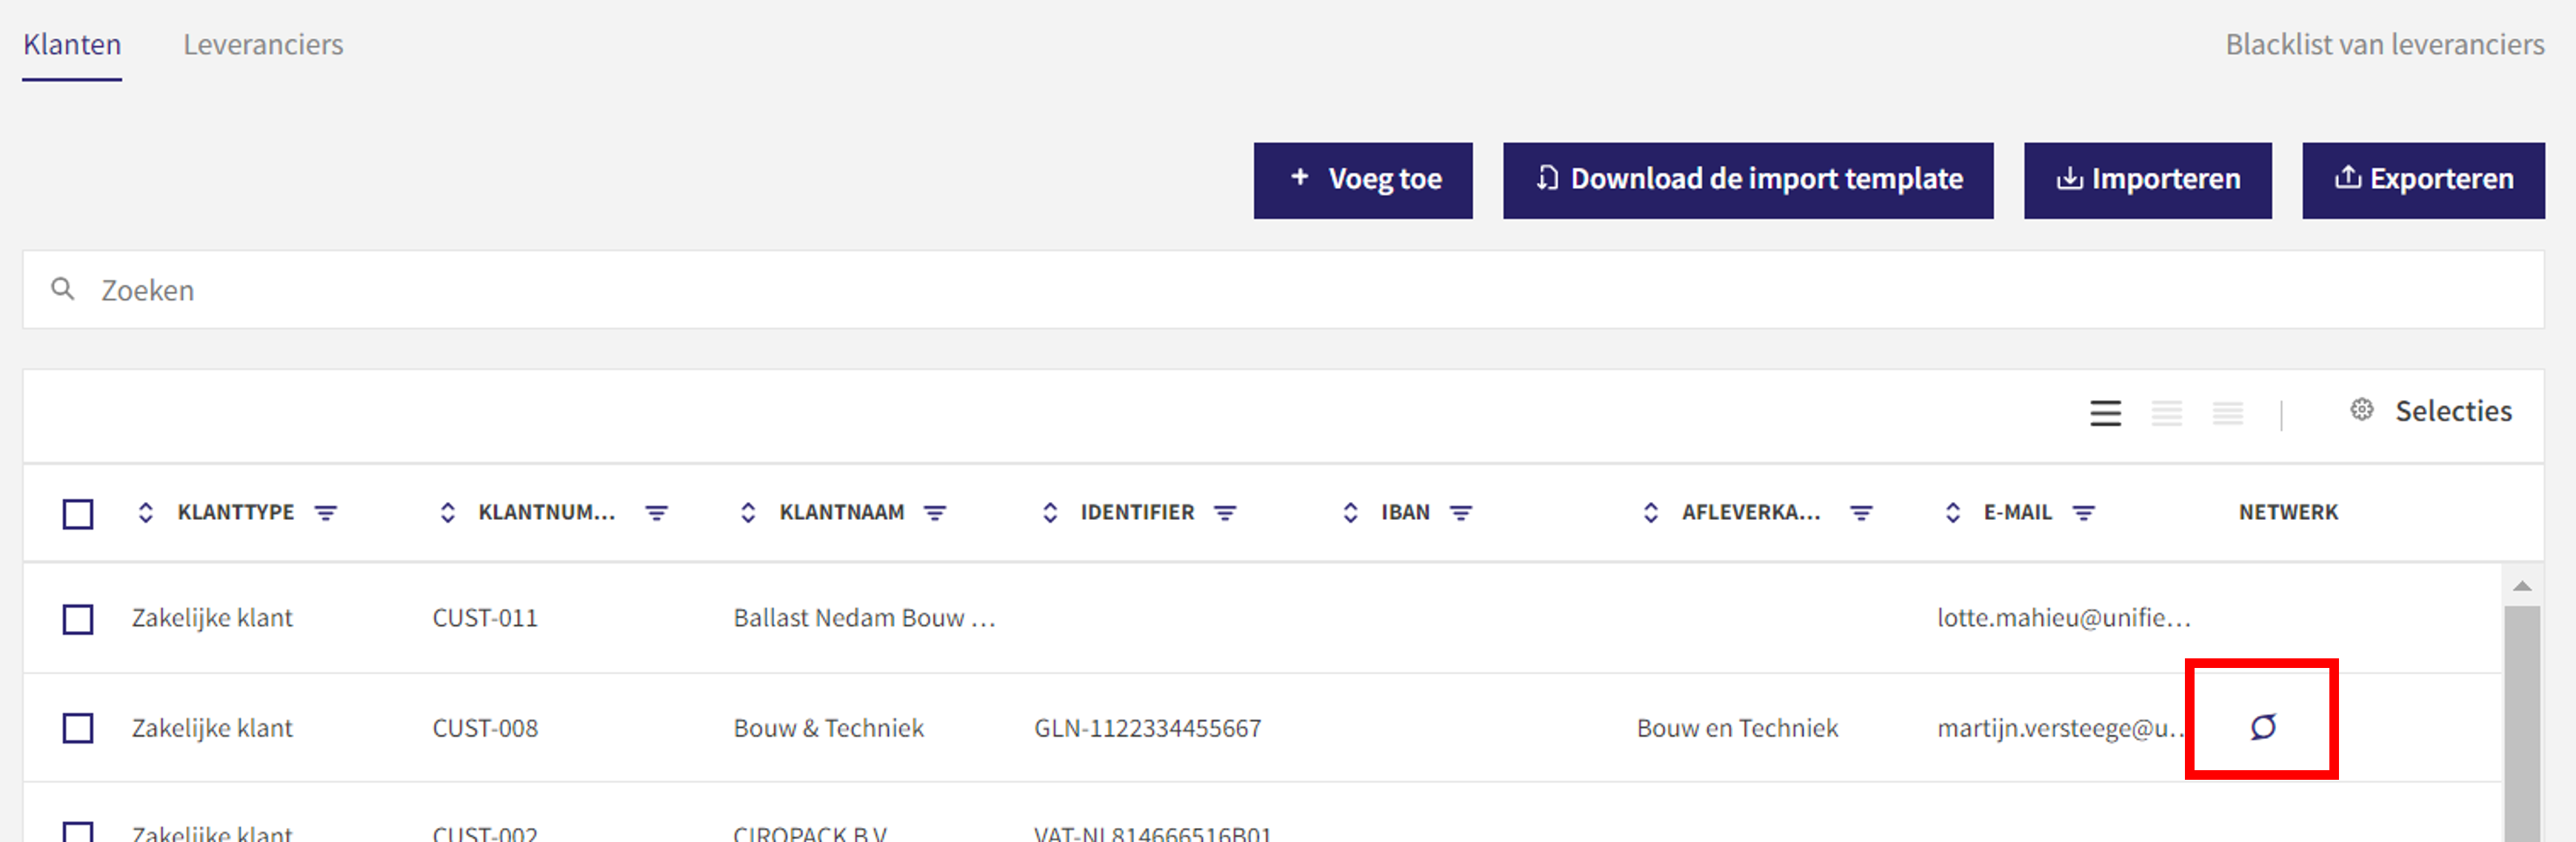The height and width of the screenshot is (842, 2576).
Task: Select the compact row density icon
Action: point(2227,413)
